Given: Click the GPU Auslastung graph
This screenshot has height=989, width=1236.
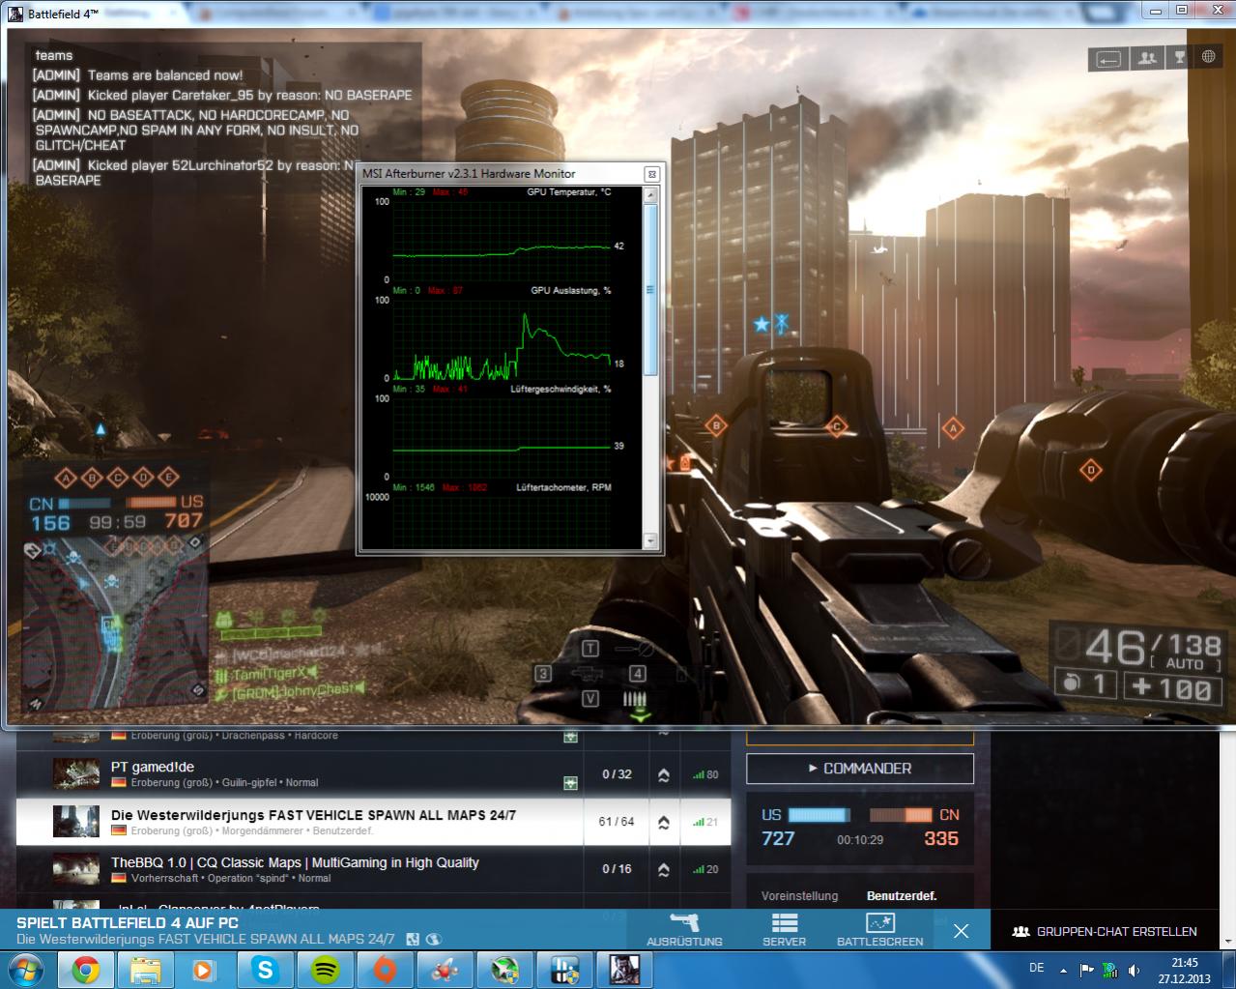Looking at the screenshot, I should pyautogui.click(x=502, y=337).
